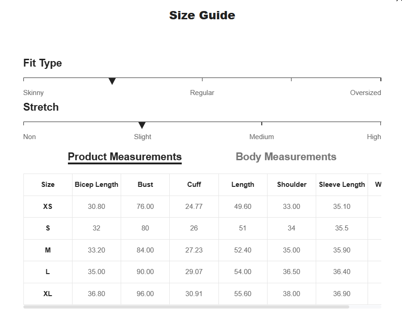Close the Size Guide dialog
The width and height of the screenshot is (402, 331).
[399, 1]
